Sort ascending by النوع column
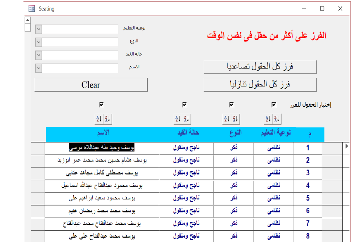 (x=227, y=119)
